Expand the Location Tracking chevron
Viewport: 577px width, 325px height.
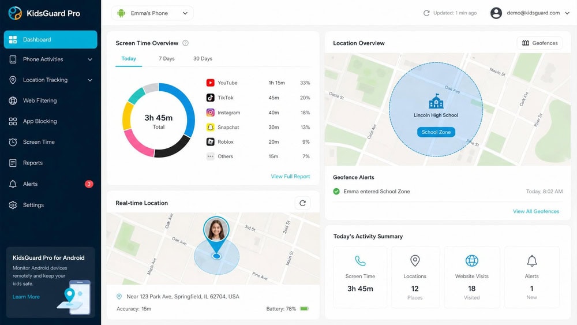pyautogui.click(x=90, y=80)
